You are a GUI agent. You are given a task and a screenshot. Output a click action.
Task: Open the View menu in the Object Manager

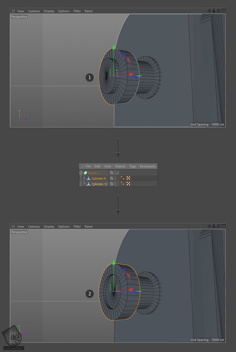point(107,166)
